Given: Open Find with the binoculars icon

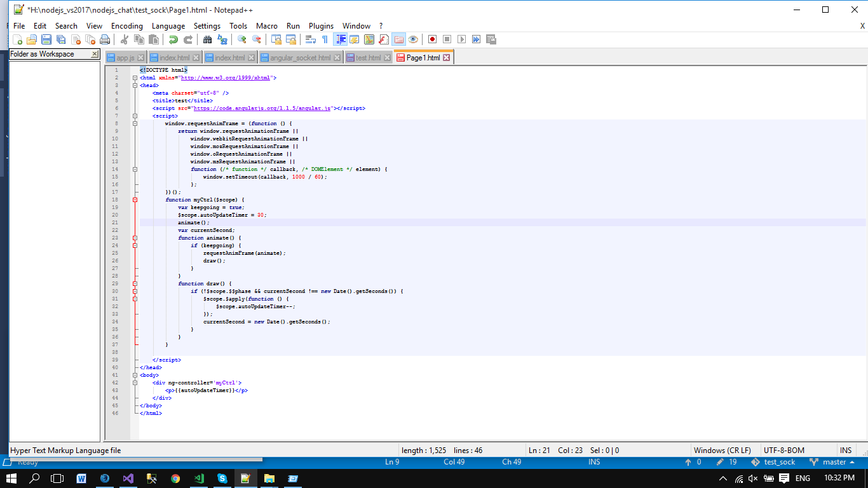Looking at the screenshot, I should [207, 39].
